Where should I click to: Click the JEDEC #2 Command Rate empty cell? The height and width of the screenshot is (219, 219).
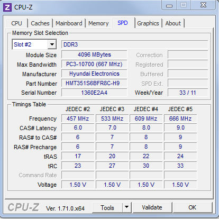pos(78,175)
